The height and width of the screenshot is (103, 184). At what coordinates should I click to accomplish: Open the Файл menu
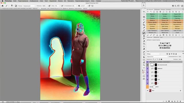[15, 1]
